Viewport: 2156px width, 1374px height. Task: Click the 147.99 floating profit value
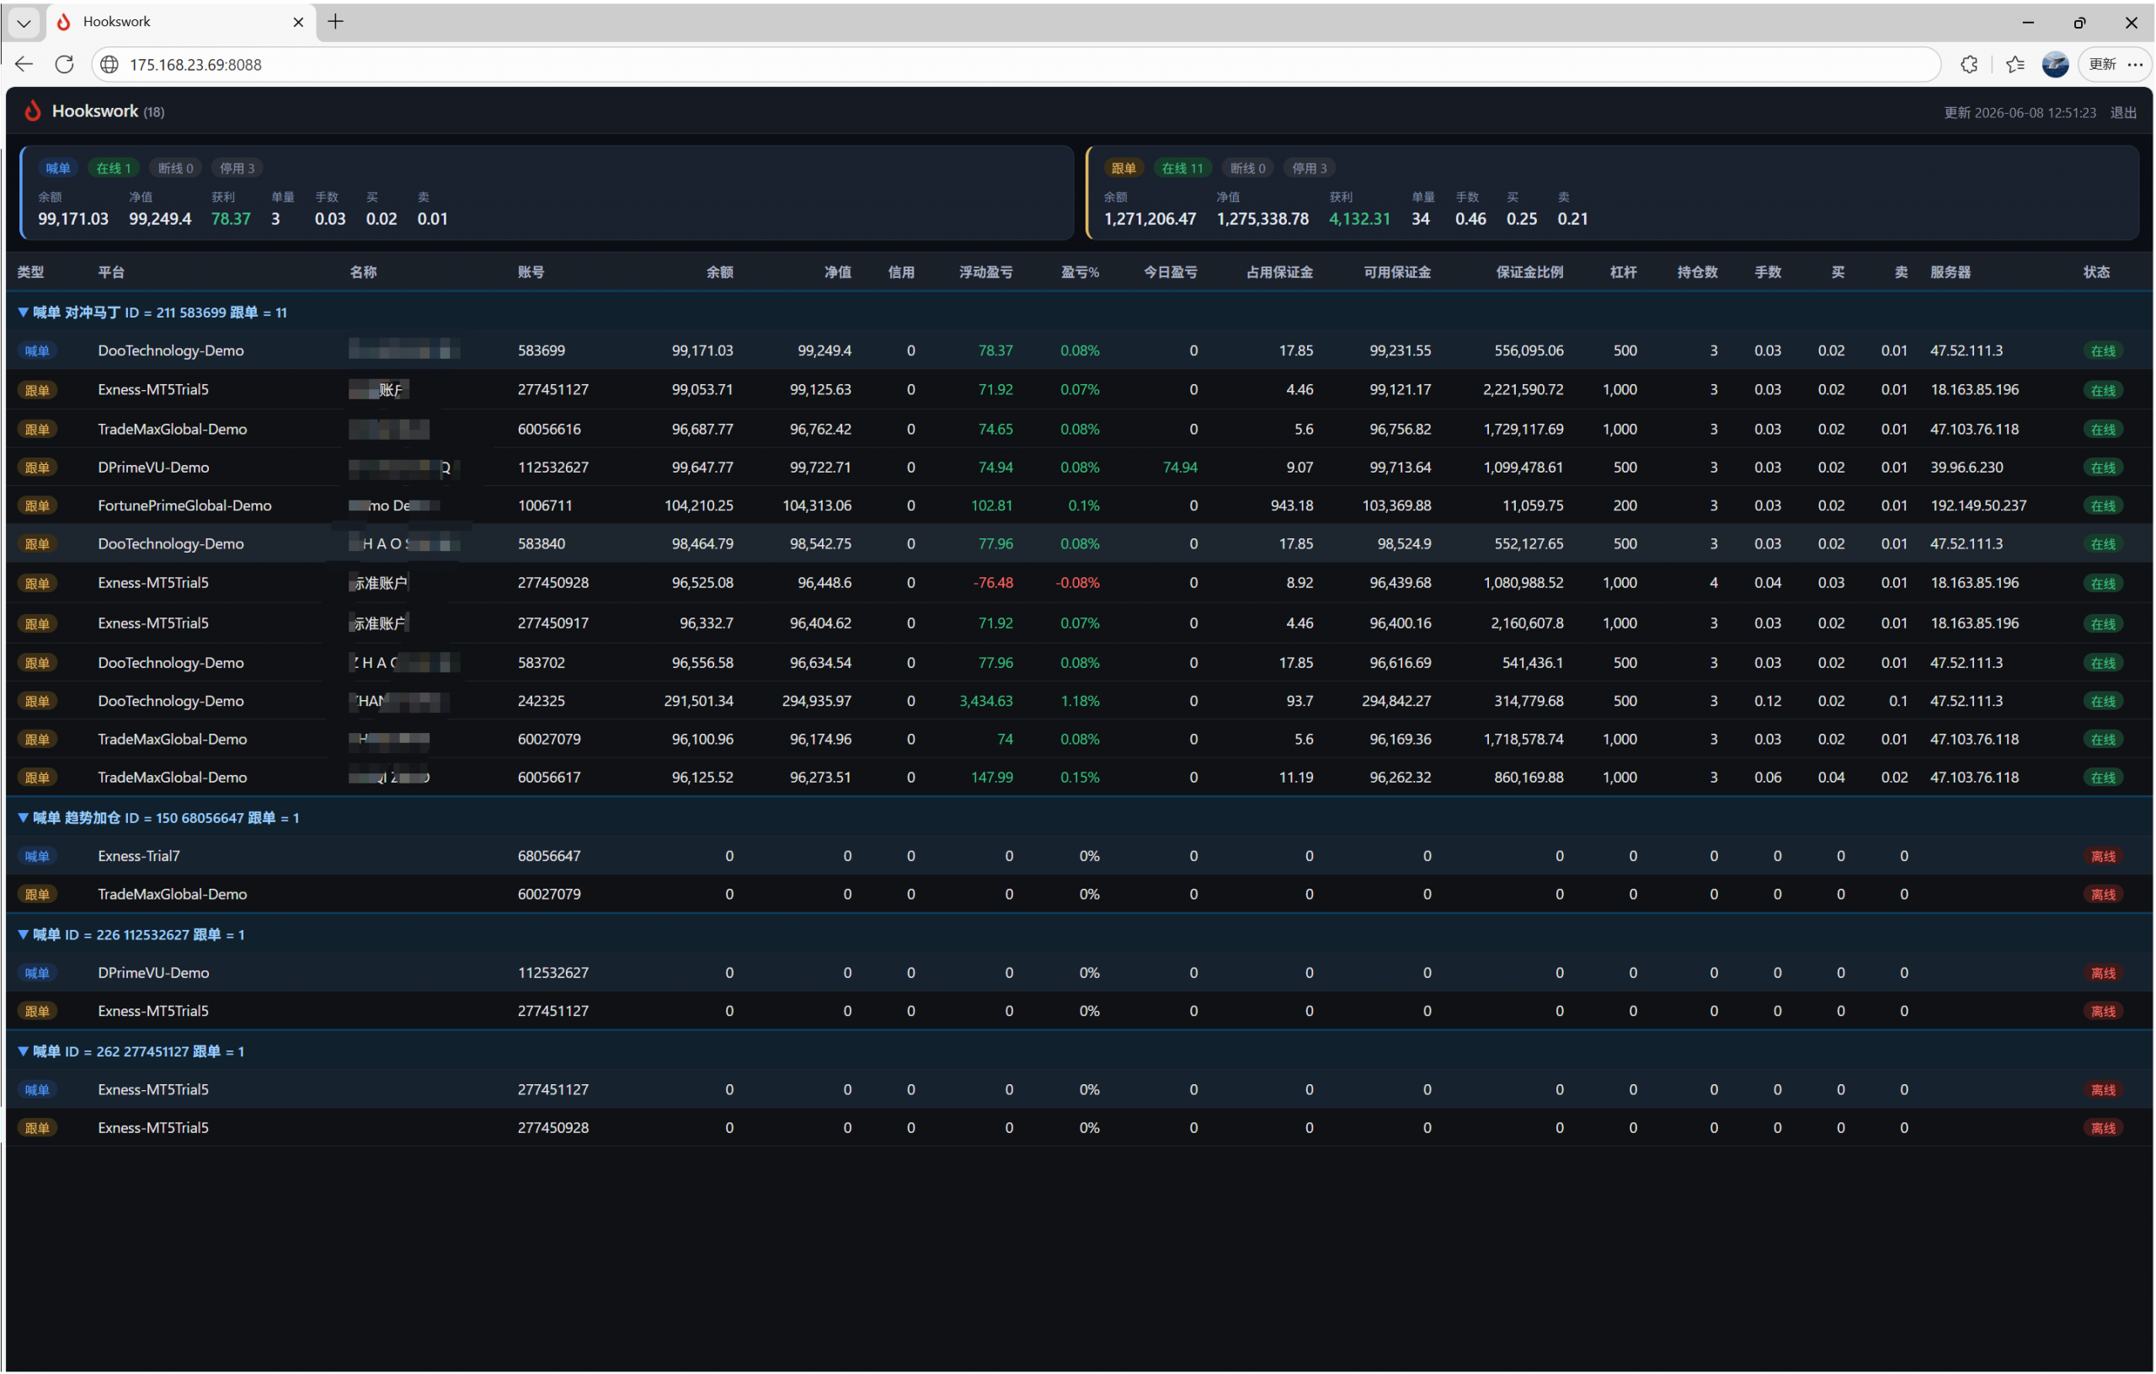pyautogui.click(x=992, y=777)
